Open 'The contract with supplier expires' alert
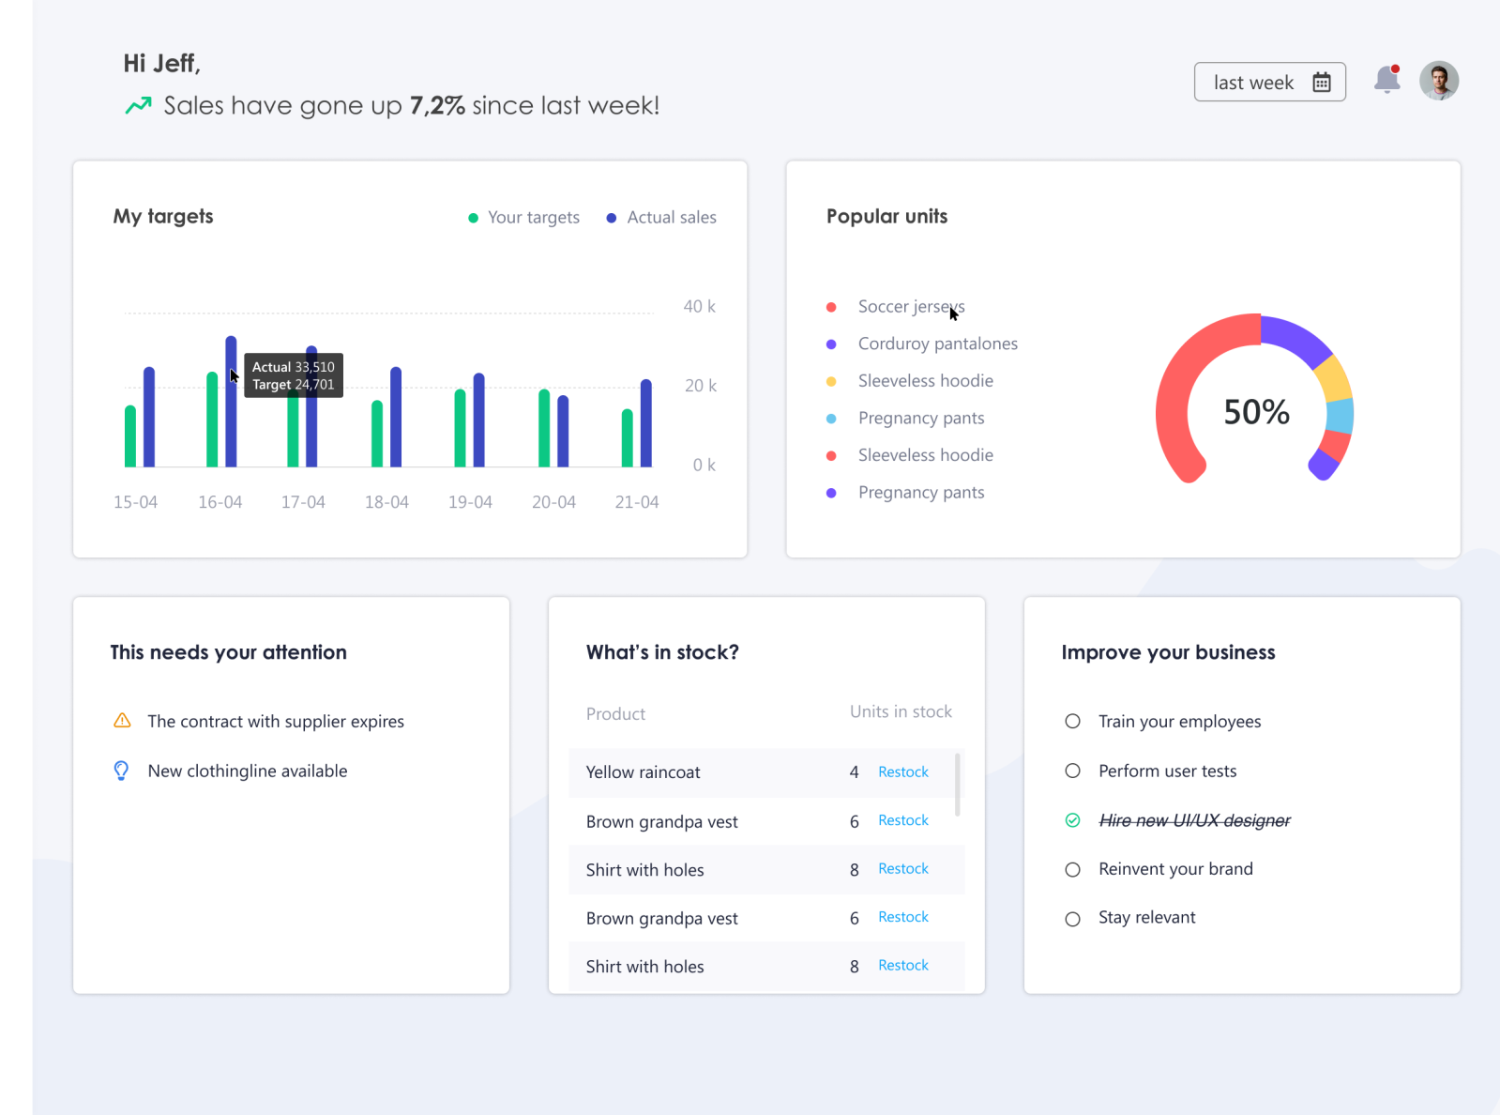The height and width of the screenshot is (1115, 1500). (276, 722)
